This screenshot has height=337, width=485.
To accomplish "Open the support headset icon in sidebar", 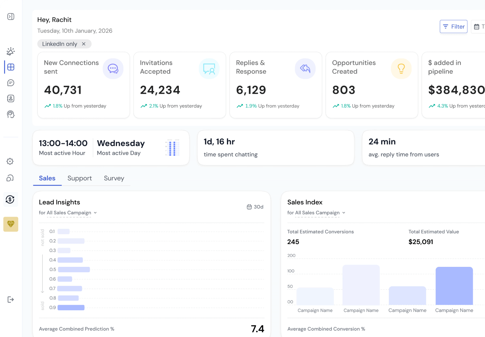I will click(x=10, y=178).
